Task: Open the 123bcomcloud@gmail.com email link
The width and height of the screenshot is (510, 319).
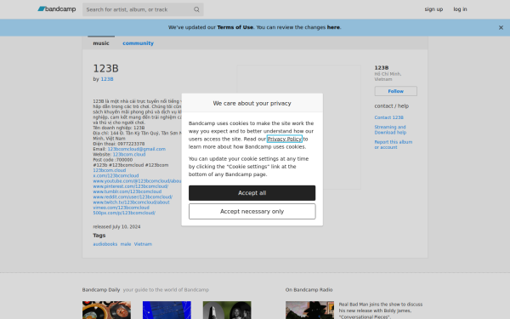Action: click(137, 149)
